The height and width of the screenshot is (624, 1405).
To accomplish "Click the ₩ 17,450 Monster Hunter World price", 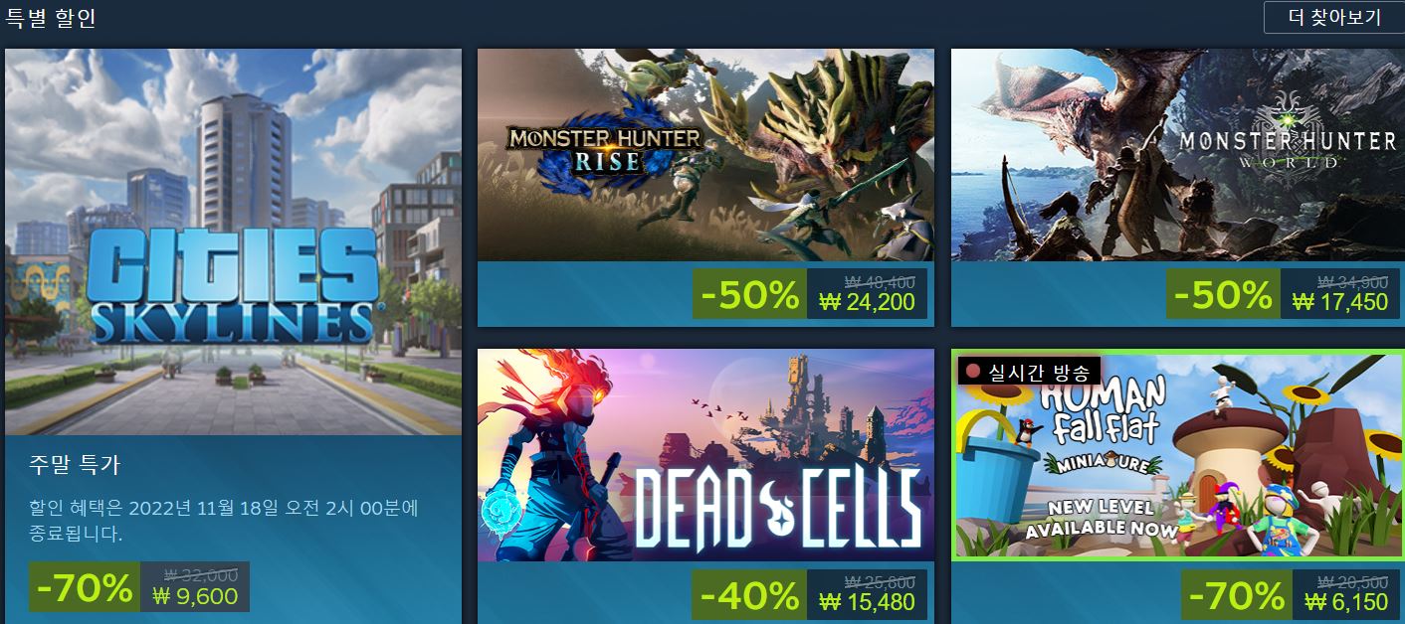I will (1339, 302).
